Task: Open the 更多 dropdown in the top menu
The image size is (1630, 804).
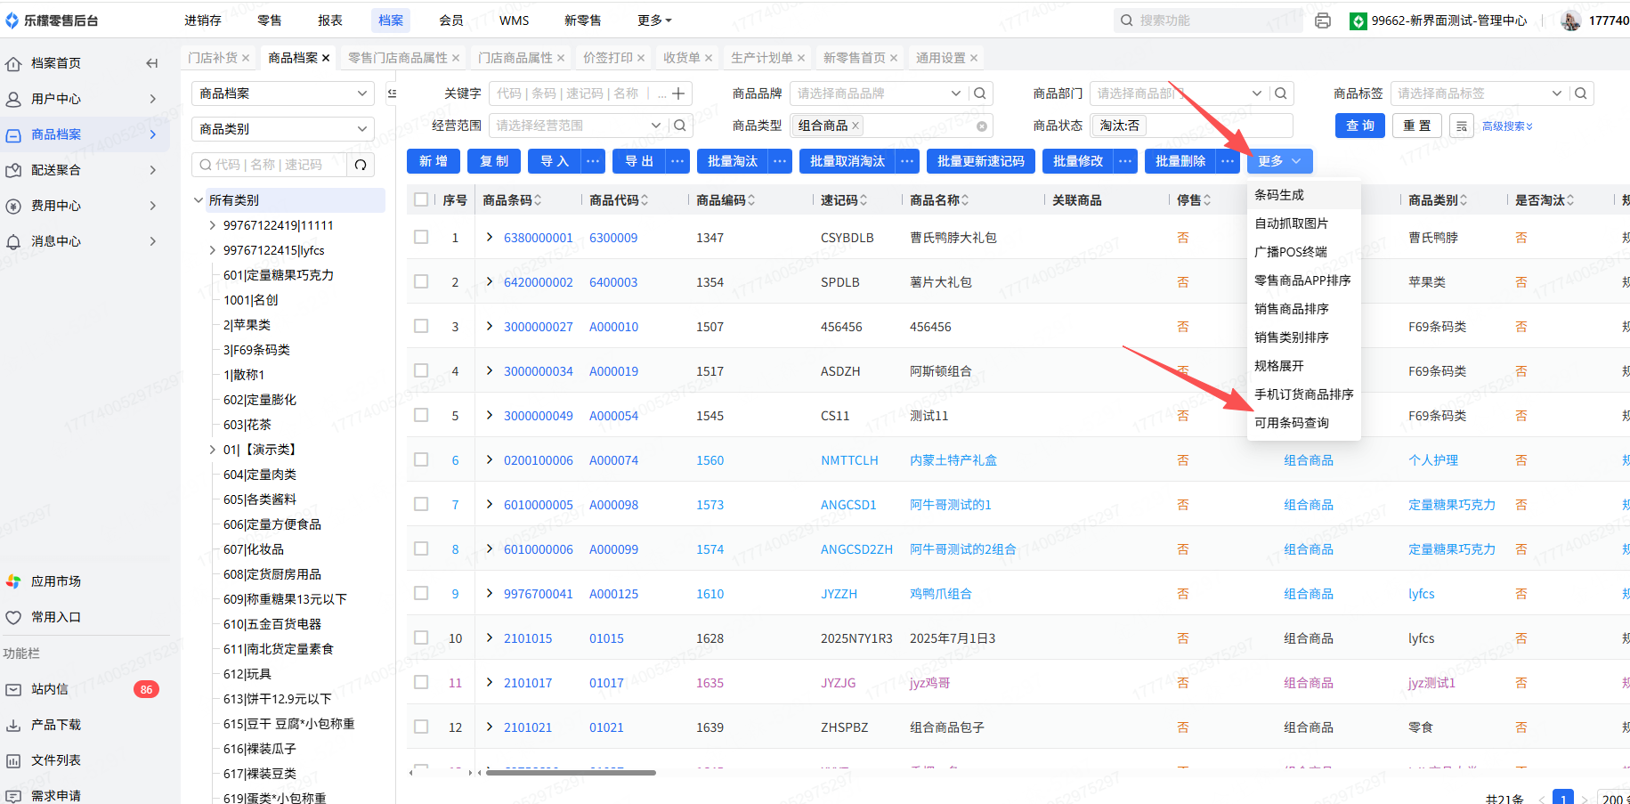Action: pos(655,20)
